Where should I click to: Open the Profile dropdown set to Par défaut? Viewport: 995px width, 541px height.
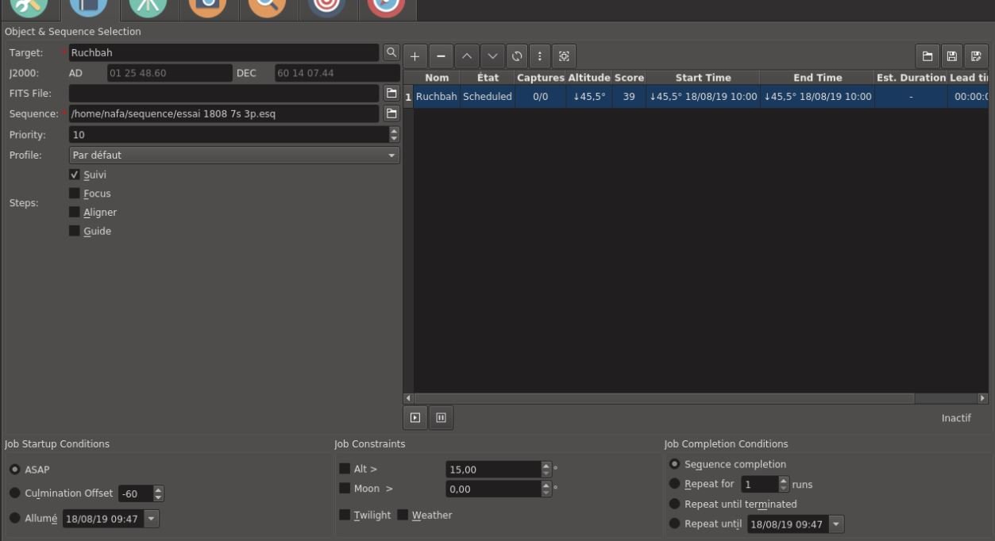tap(234, 155)
